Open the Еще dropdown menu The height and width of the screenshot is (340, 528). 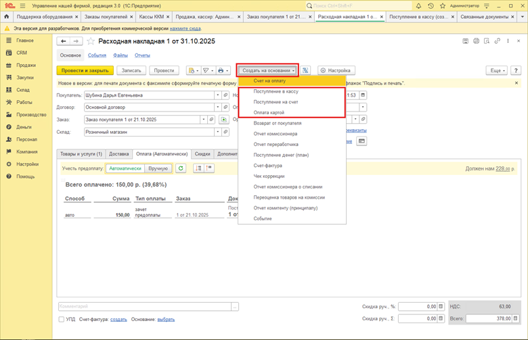[x=496, y=70]
